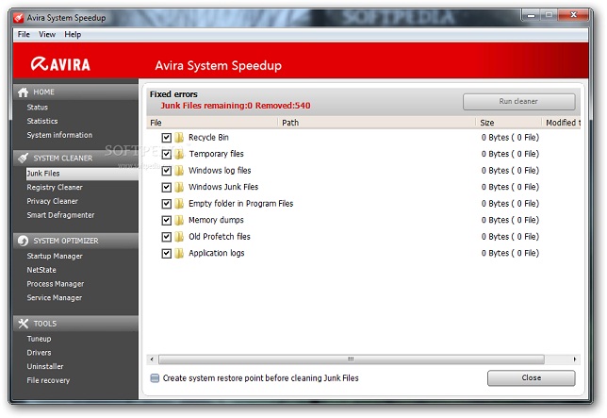This screenshot has height=418, width=607.
Task: Uncheck the Temporary files checkbox
Action: coord(167,154)
